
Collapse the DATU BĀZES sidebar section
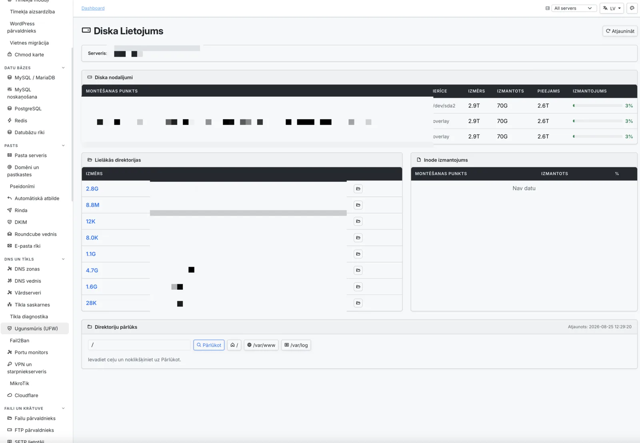click(63, 68)
